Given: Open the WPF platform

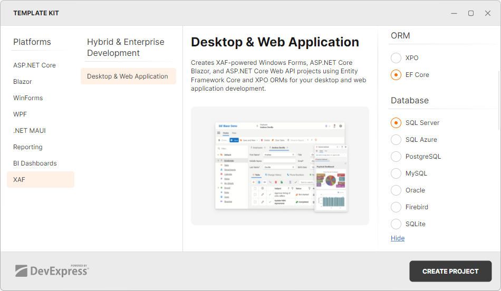Looking at the screenshot, I should click(x=41, y=114).
